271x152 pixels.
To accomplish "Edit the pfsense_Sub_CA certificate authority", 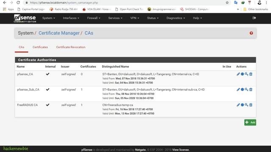I will [x=238, y=90].
